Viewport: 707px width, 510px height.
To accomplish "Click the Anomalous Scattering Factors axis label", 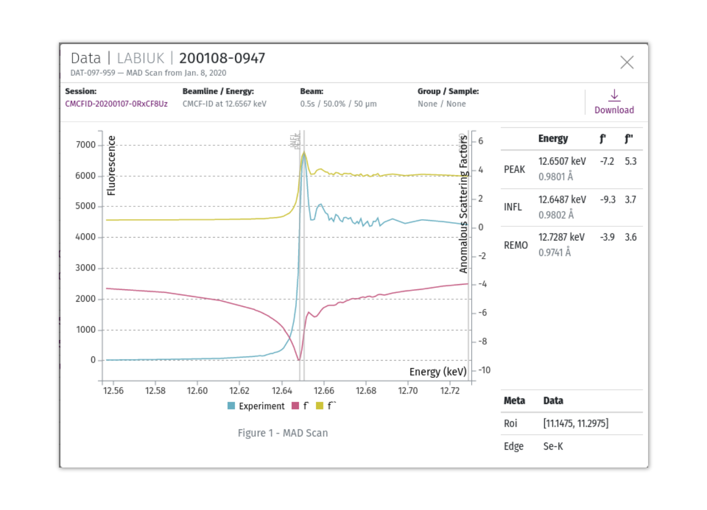I will click(x=463, y=204).
